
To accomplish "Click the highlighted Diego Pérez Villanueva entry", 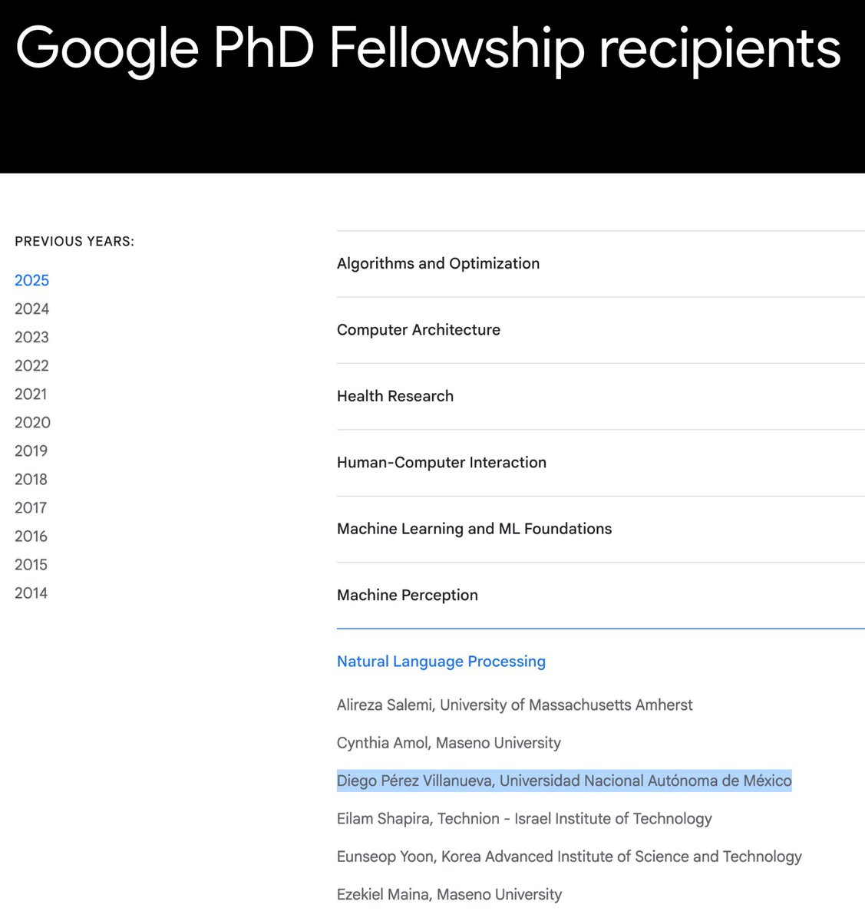I will (x=564, y=781).
